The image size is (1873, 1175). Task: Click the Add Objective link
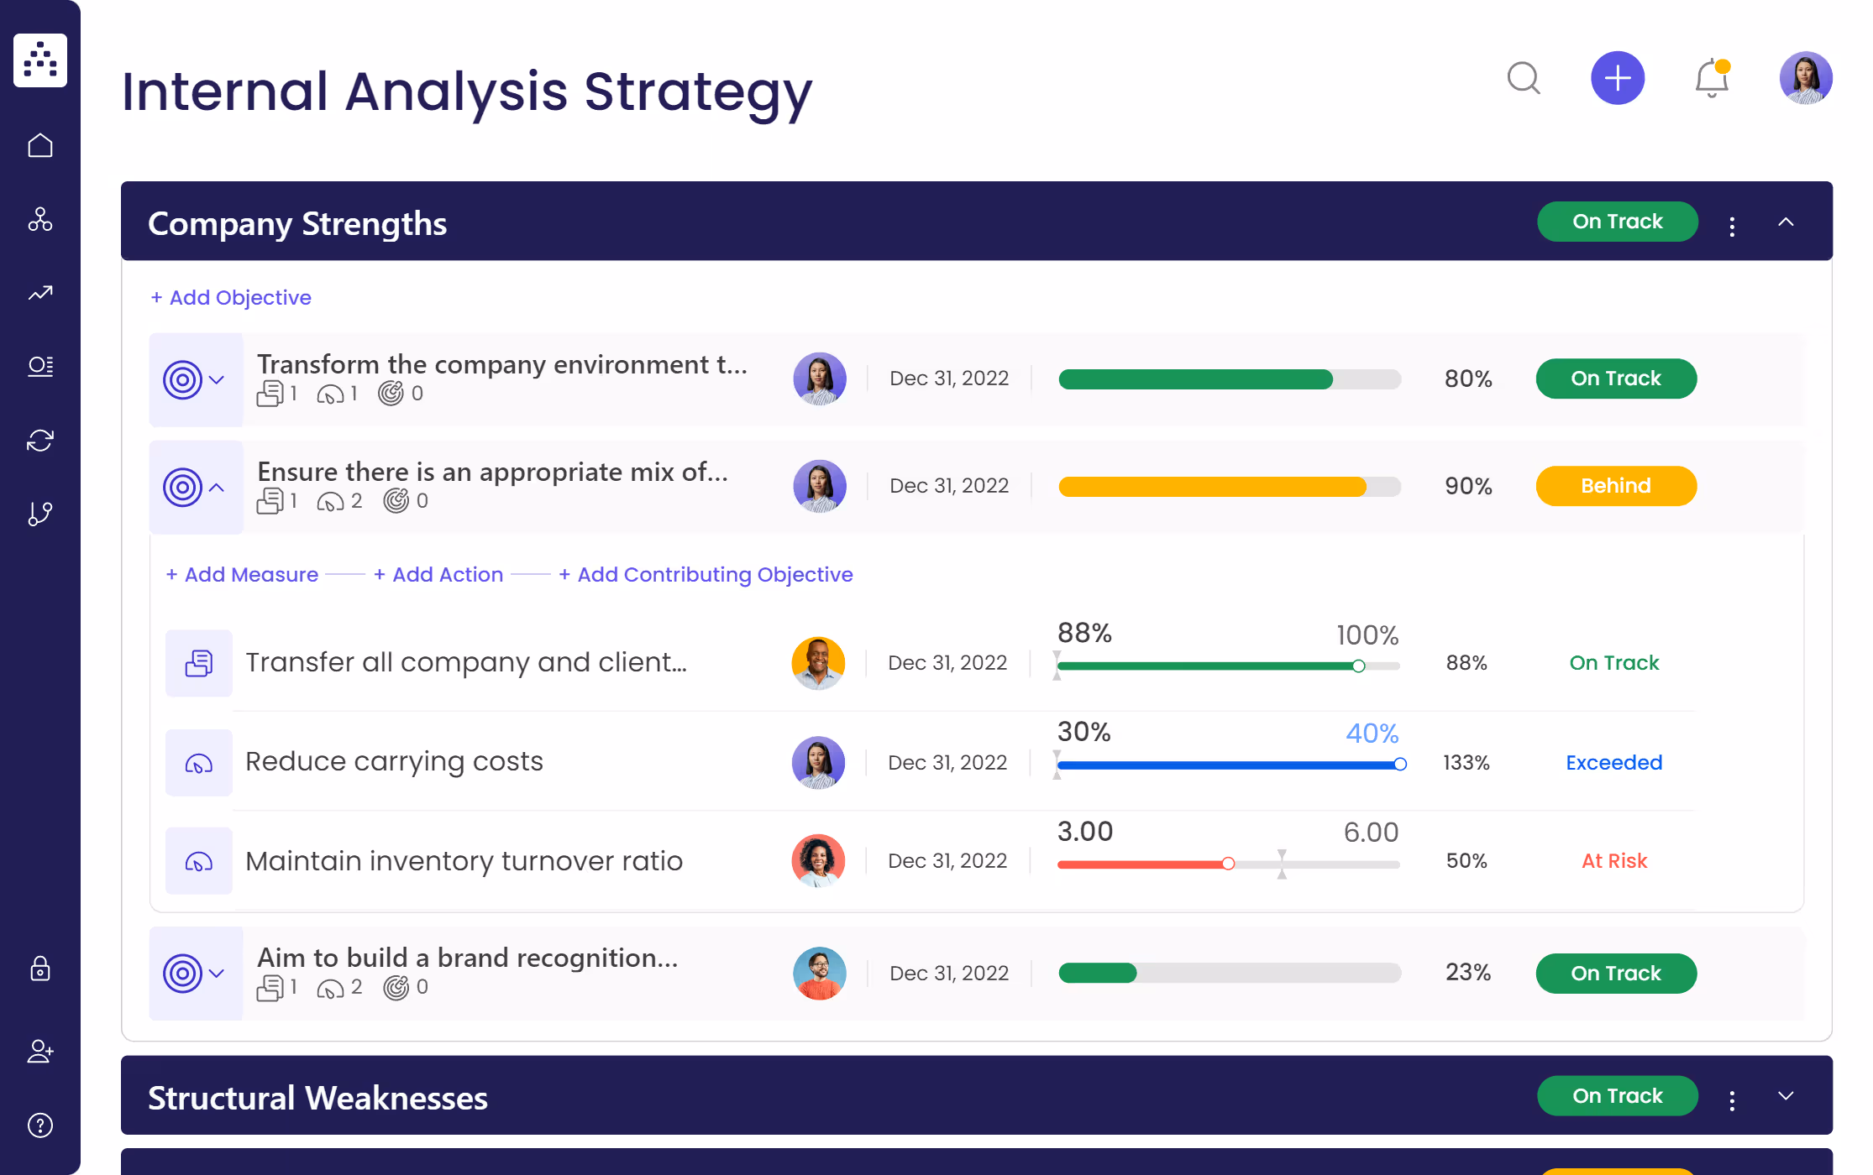(231, 297)
